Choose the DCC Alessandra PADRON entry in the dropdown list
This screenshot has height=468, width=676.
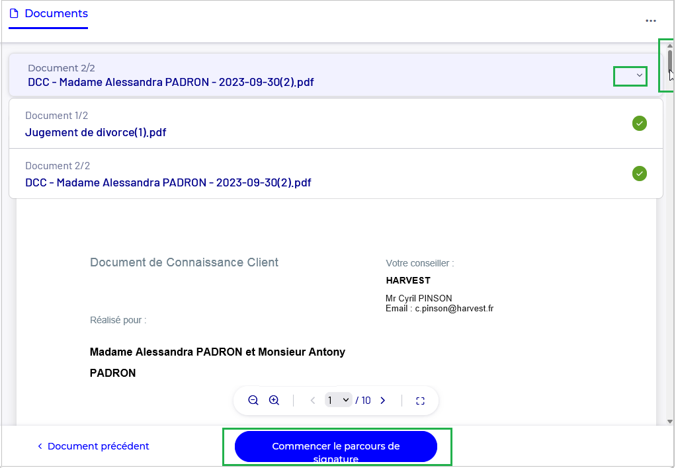(x=168, y=182)
